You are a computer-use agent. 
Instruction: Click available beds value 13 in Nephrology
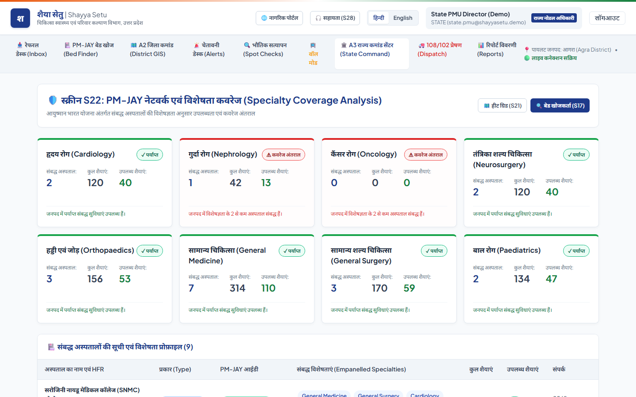coord(266,183)
